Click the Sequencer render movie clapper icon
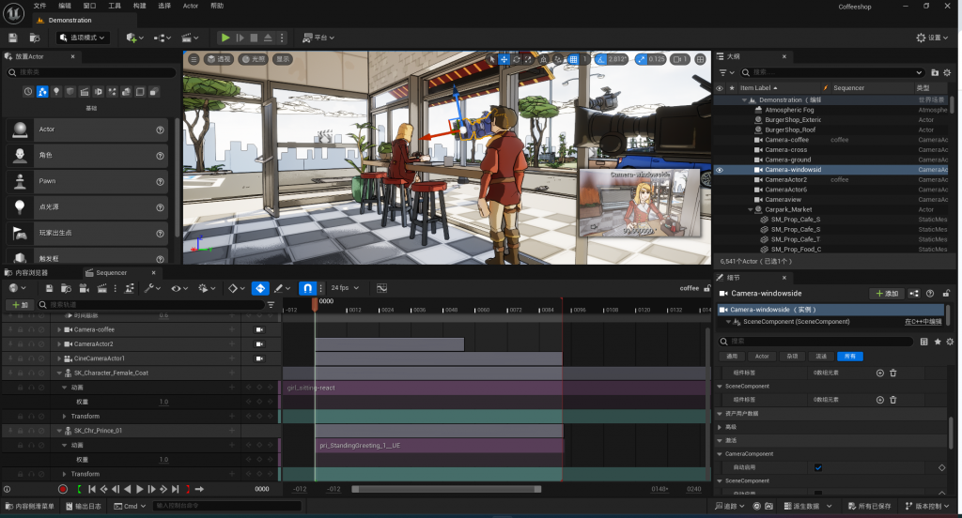Screen dimensions: 962x518 (x=101, y=288)
